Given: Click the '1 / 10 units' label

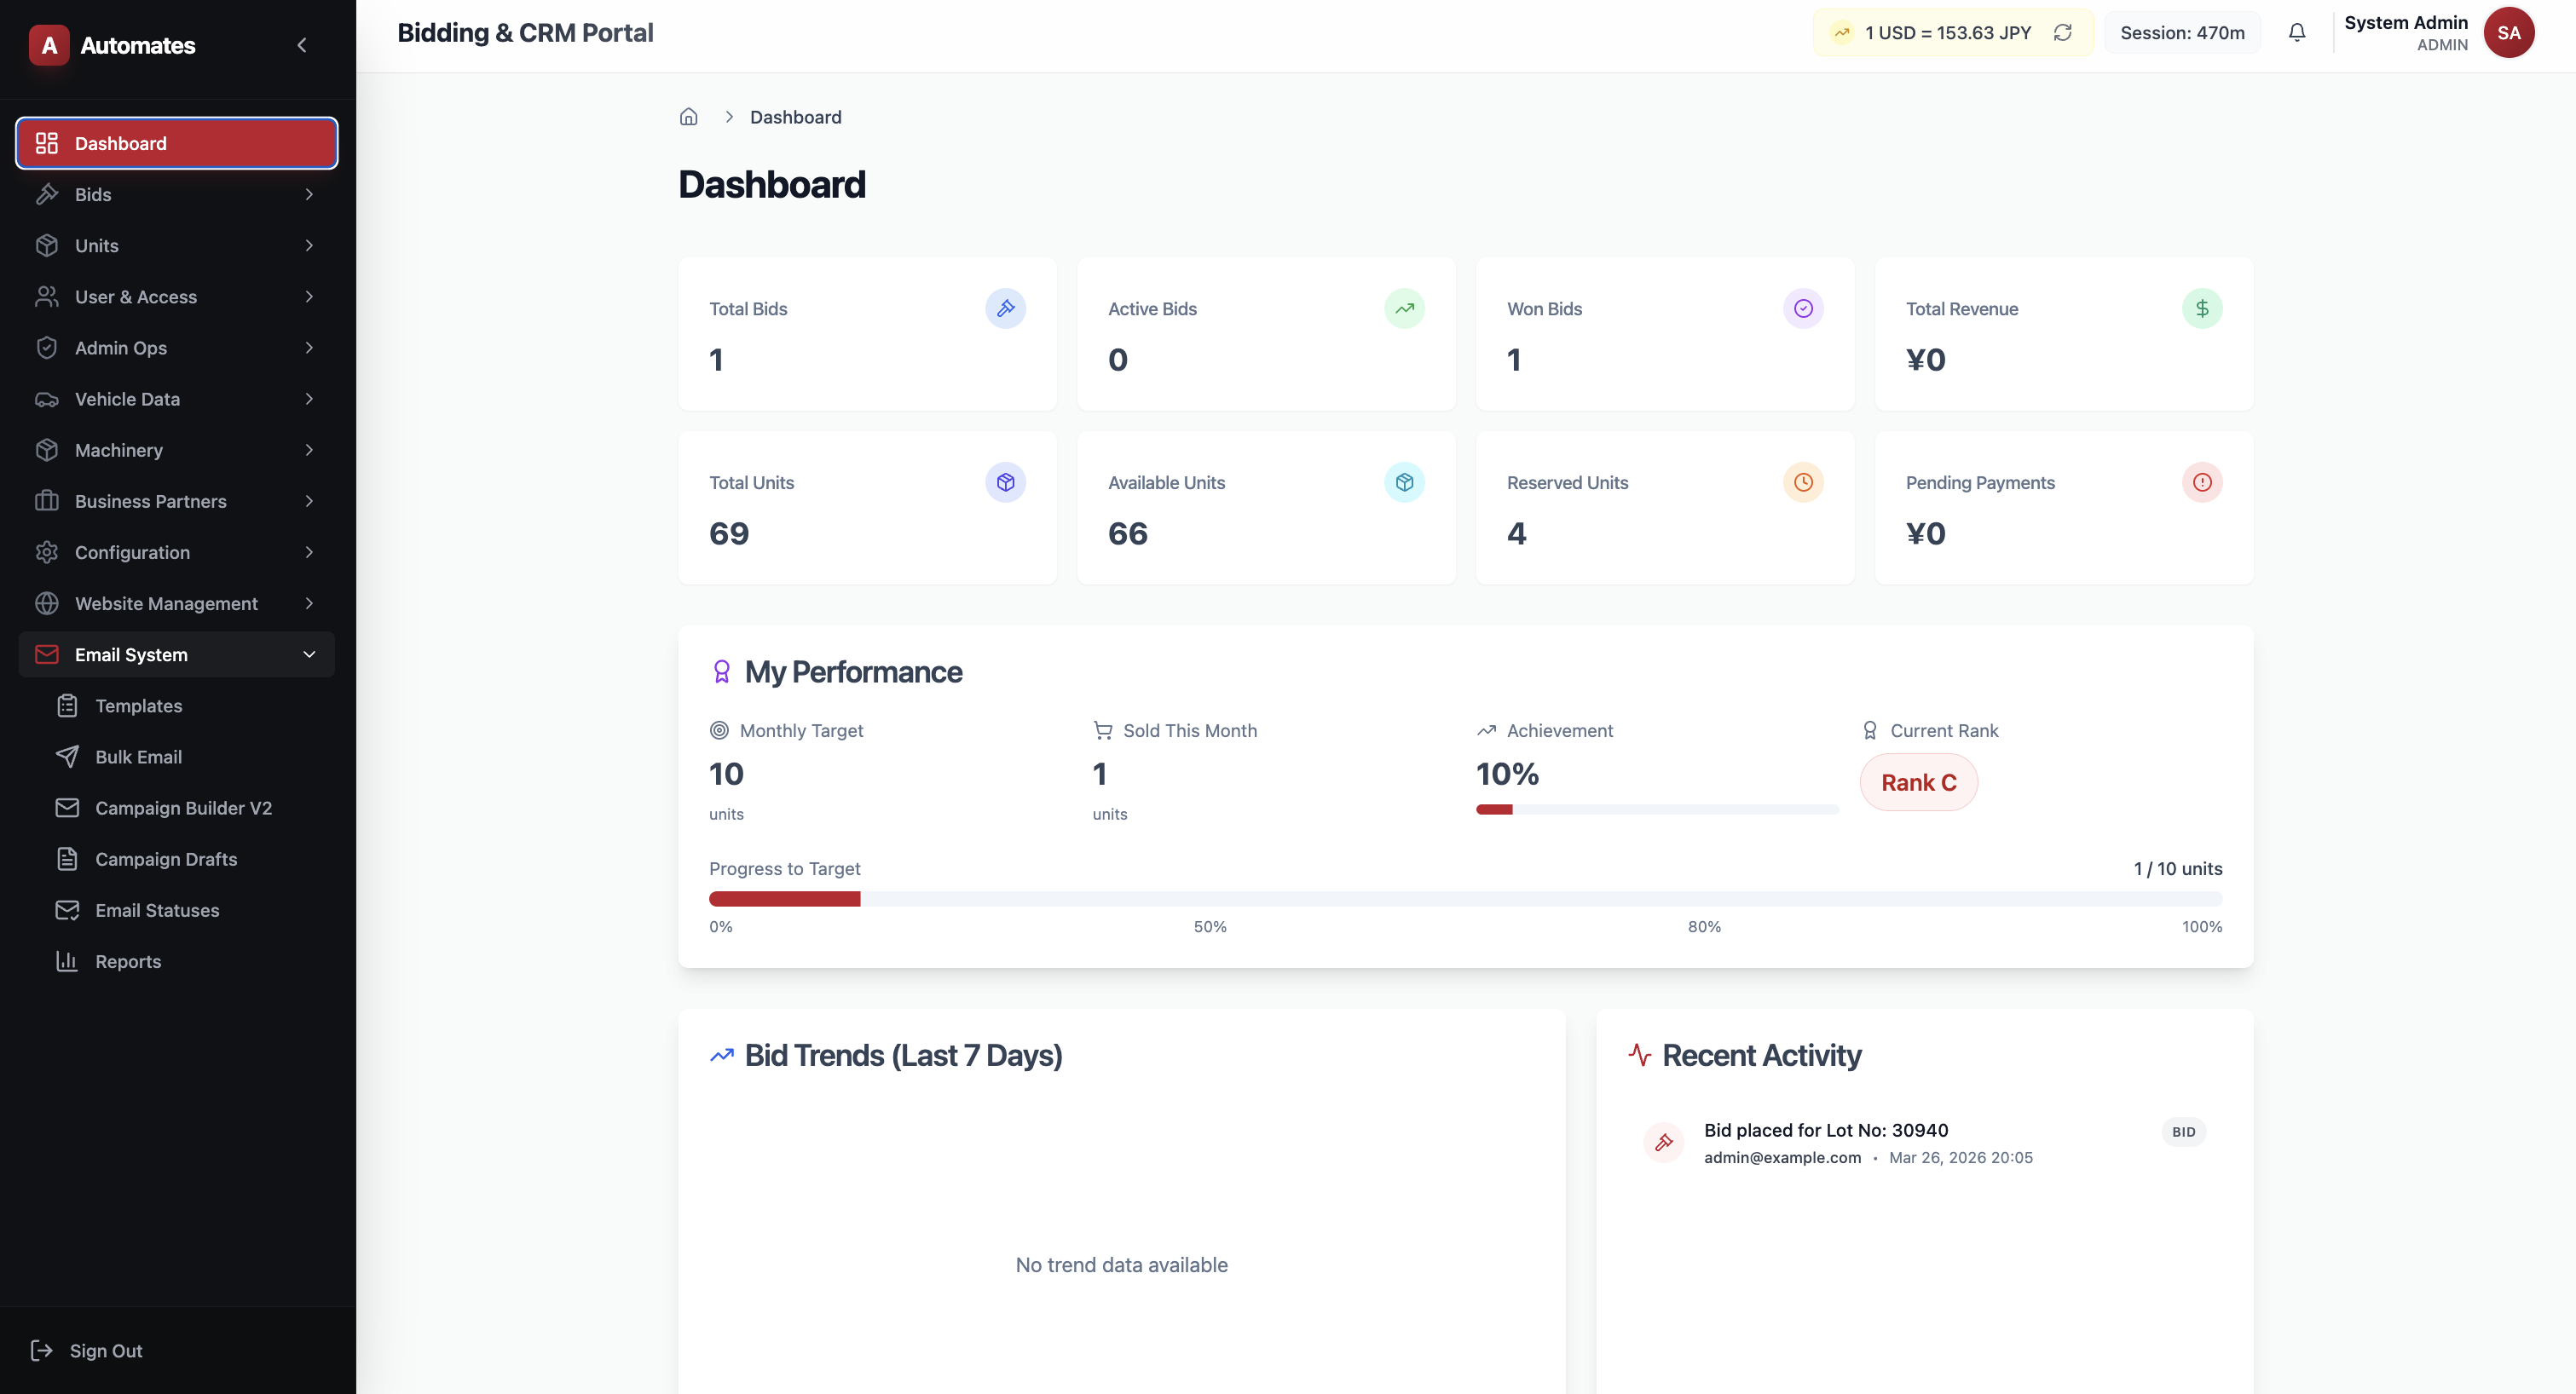Looking at the screenshot, I should pos(2178,868).
